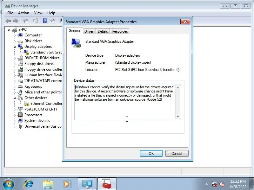
Task: Show hidden tray icons arrow
Action: (x=207, y=184)
